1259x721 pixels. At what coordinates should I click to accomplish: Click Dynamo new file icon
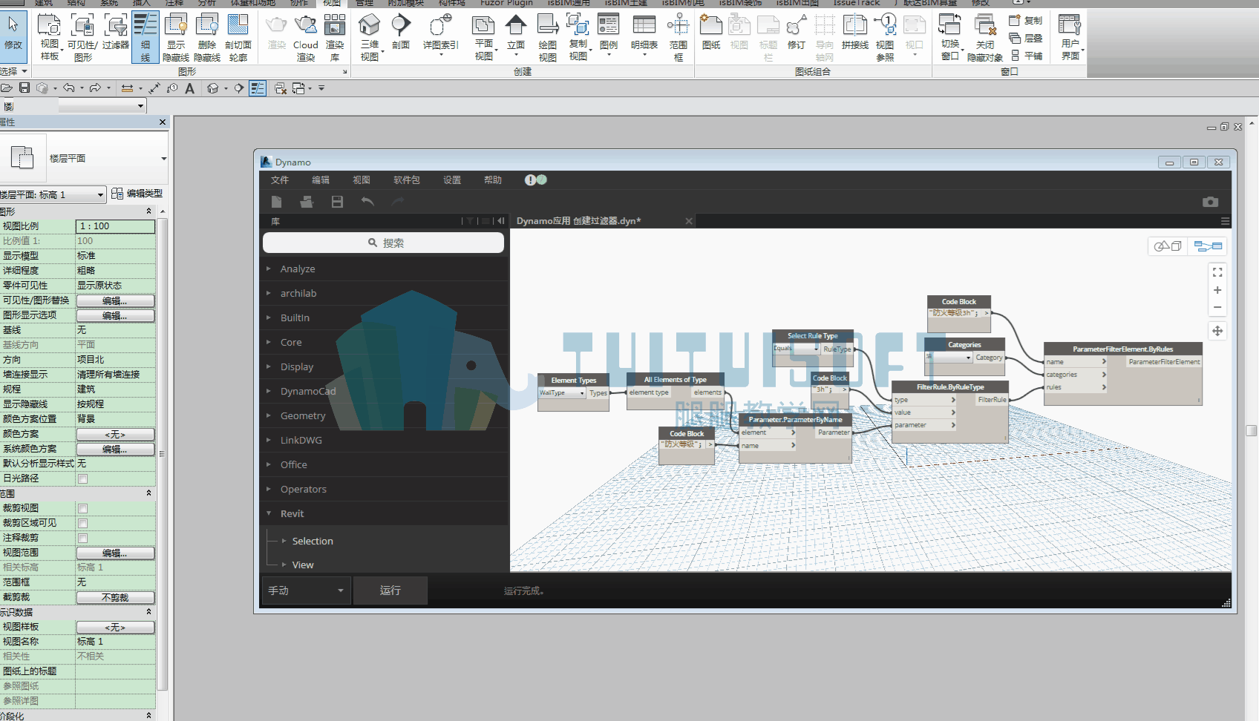click(x=276, y=202)
